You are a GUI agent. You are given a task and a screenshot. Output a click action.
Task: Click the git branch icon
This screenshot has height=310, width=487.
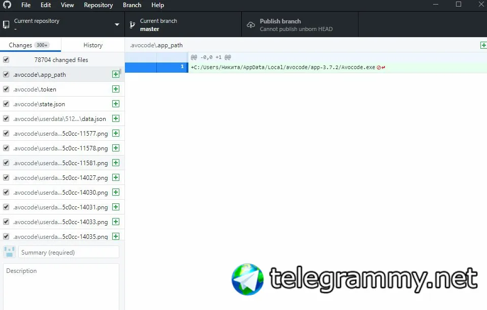point(133,25)
